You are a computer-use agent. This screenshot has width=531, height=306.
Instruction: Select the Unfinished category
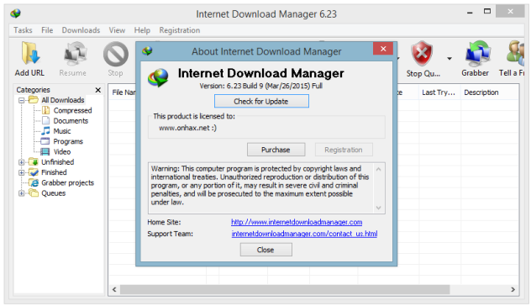click(58, 162)
